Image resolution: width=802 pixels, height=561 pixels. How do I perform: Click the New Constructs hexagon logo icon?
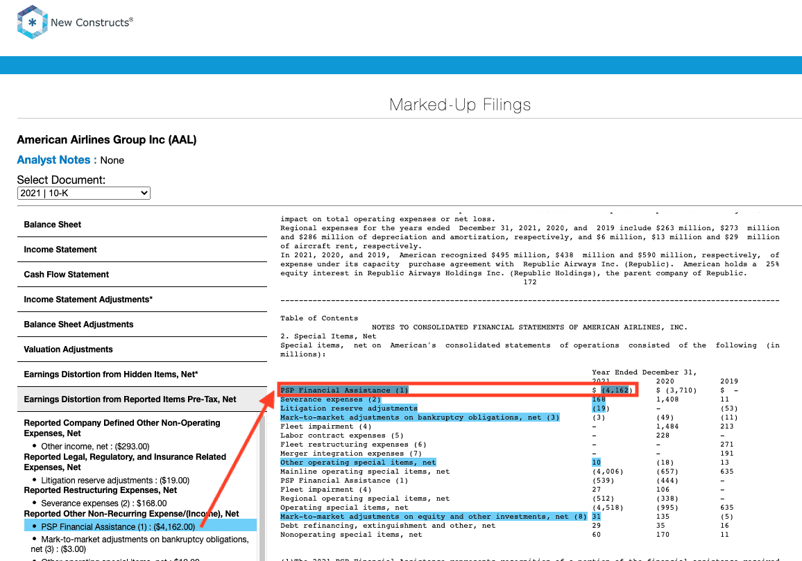pos(32,22)
